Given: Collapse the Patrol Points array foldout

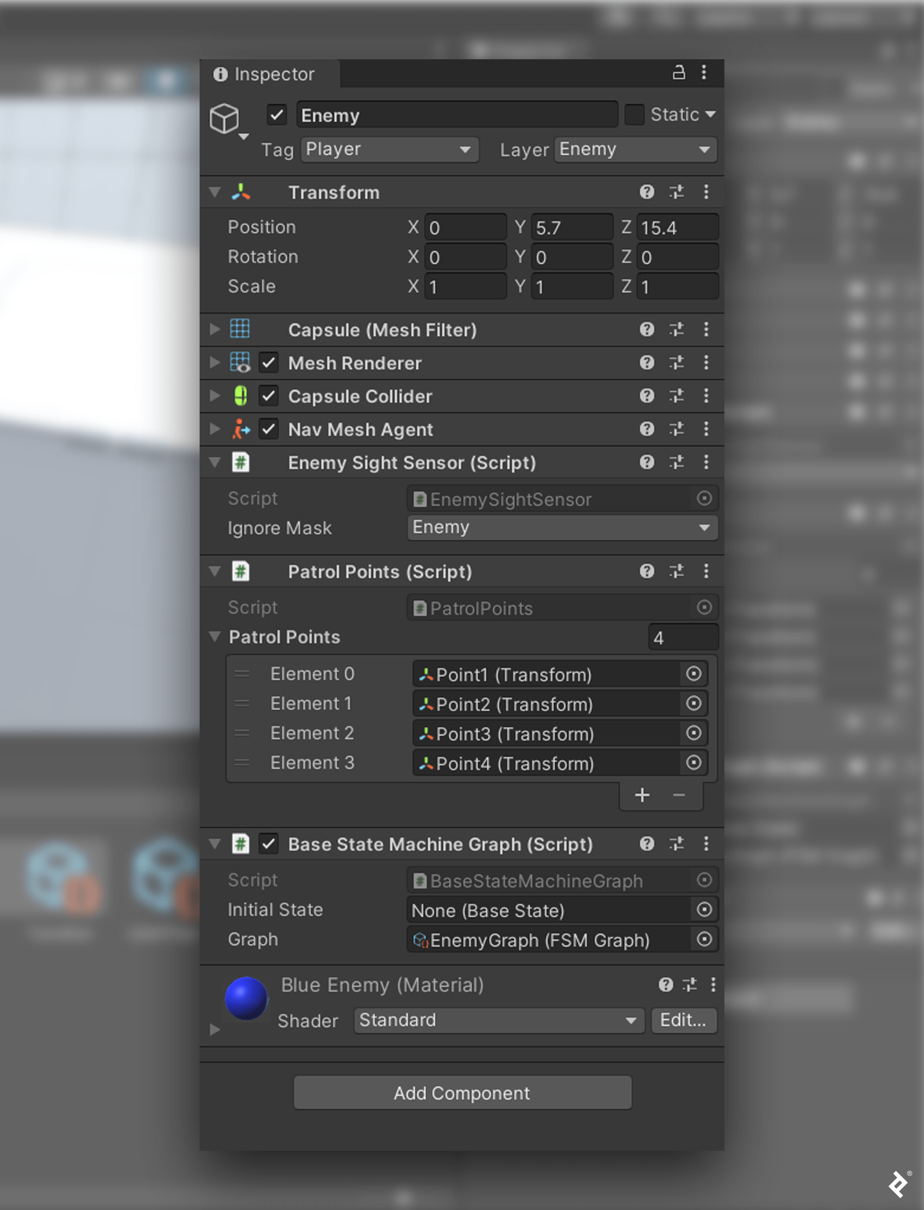Looking at the screenshot, I should (x=215, y=636).
